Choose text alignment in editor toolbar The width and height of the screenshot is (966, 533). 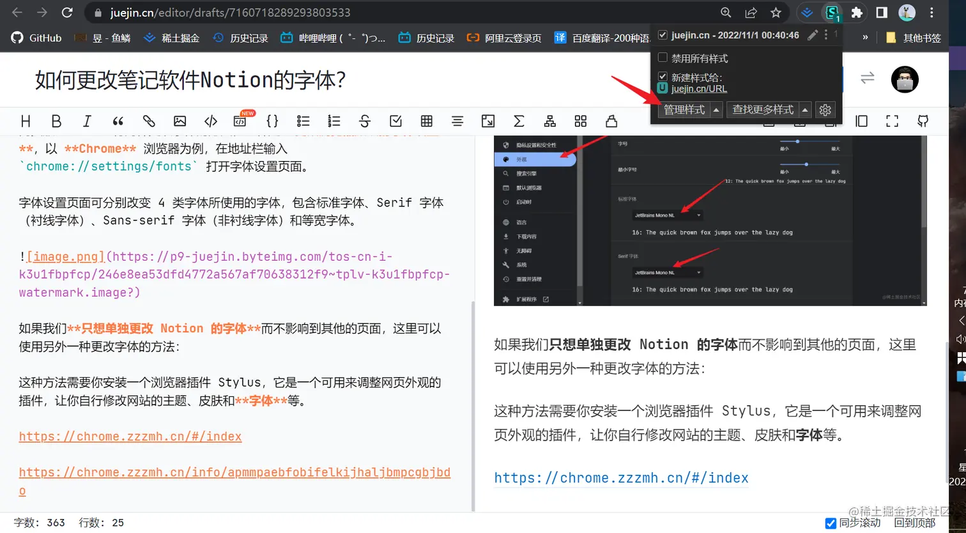point(457,121)
